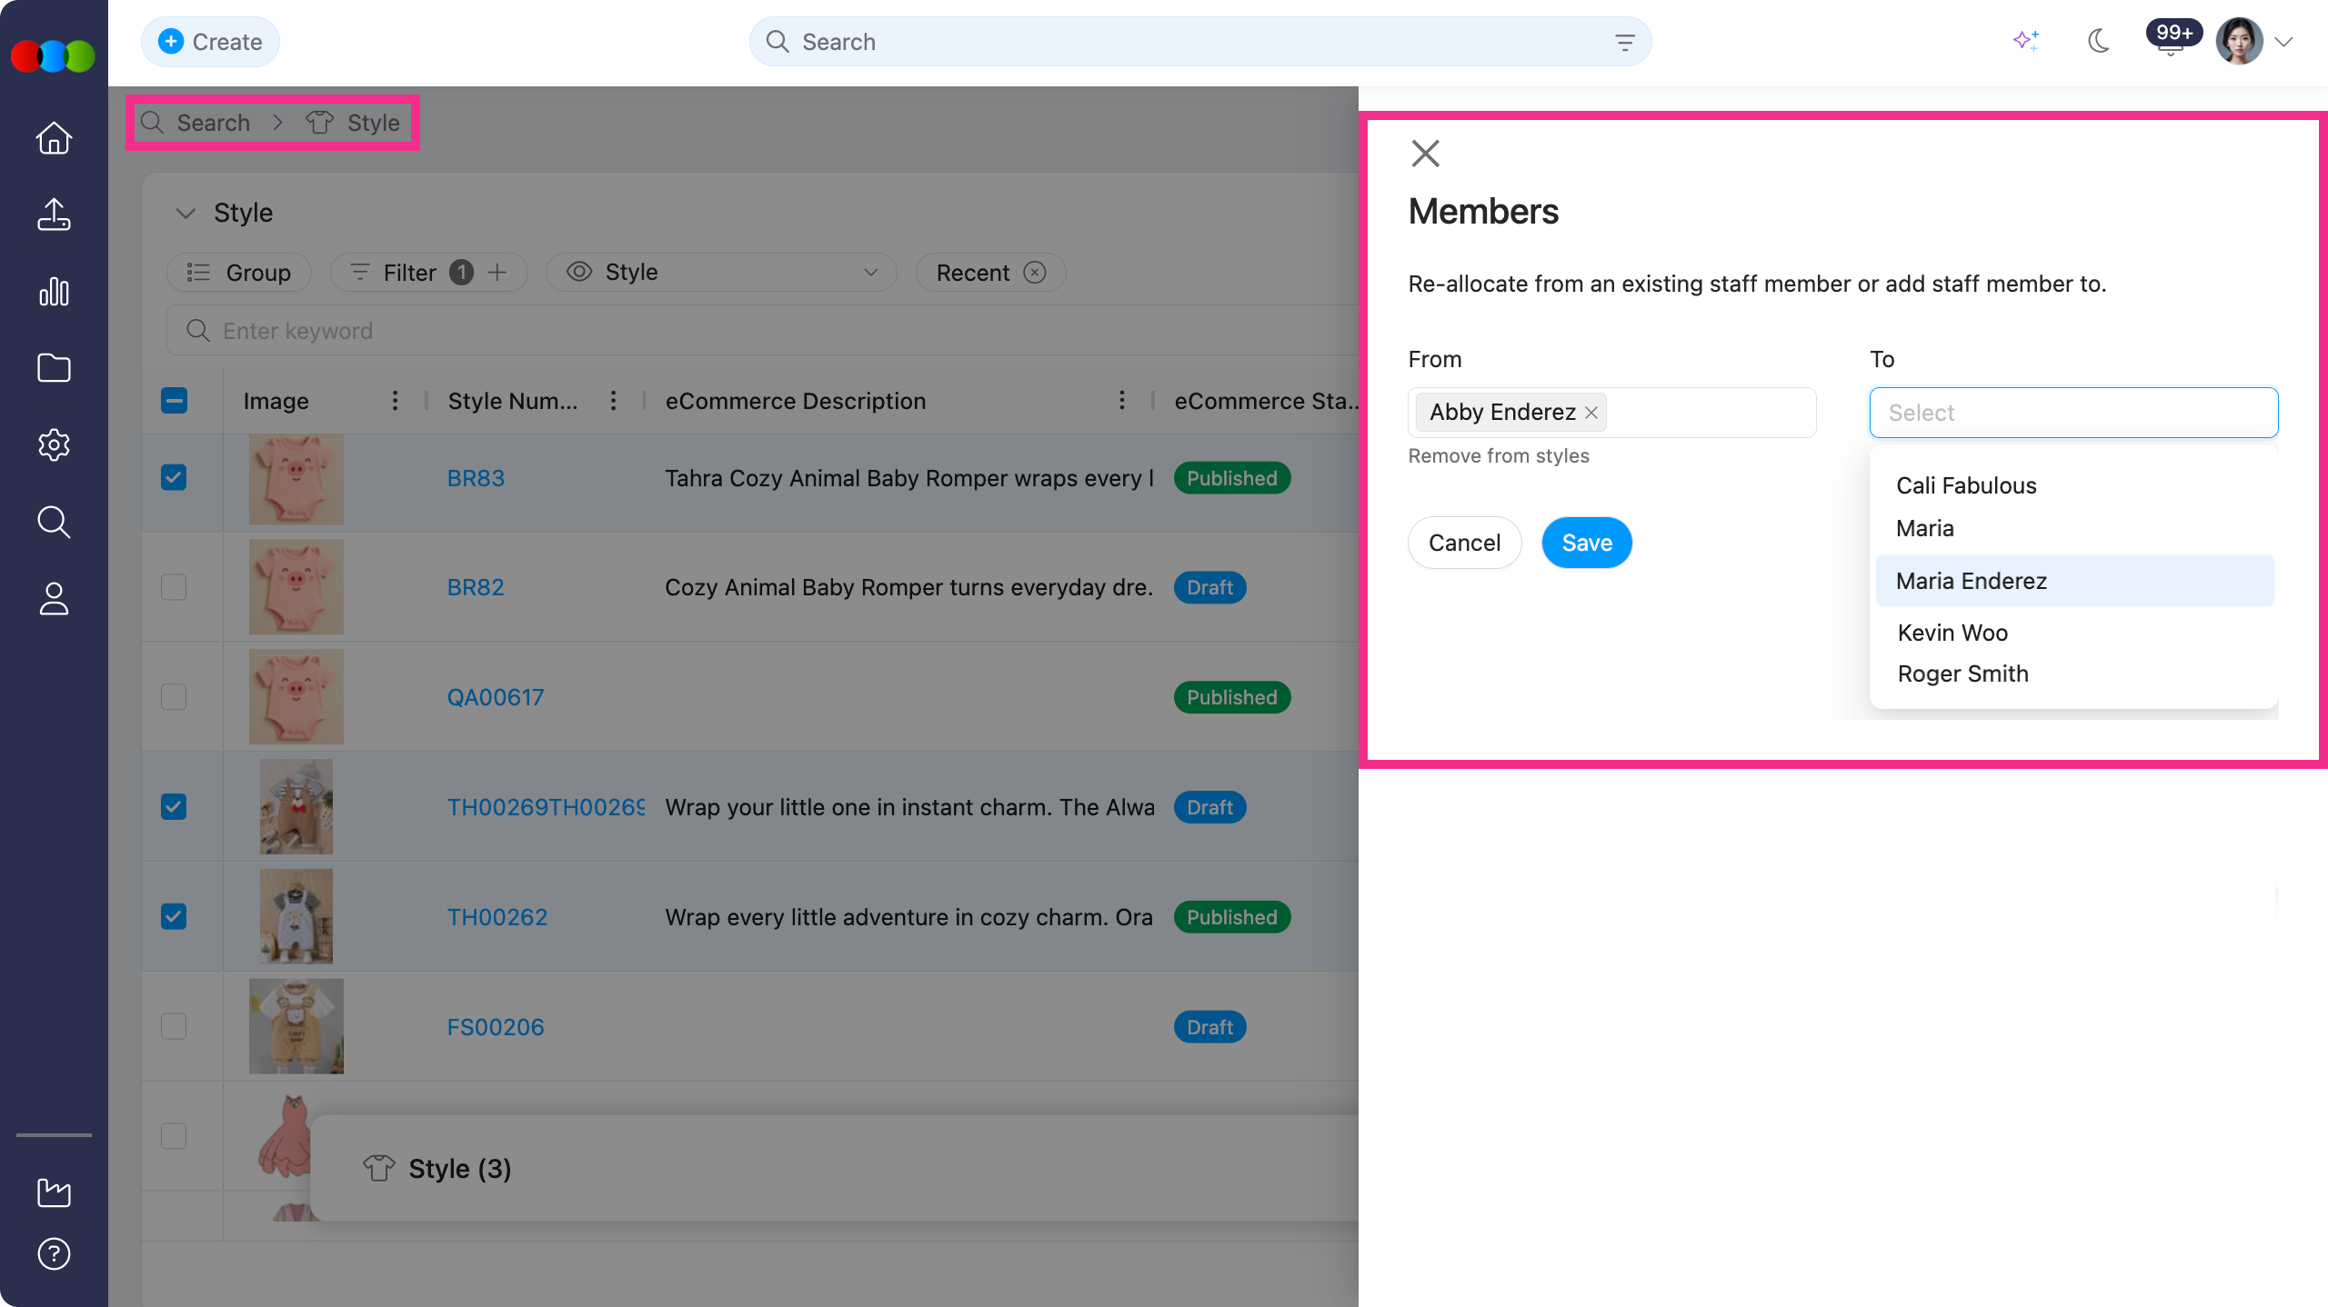This screenshot has width=2328, height=1307.
Task: Open the BR82 style link
Action: (476, 587)
